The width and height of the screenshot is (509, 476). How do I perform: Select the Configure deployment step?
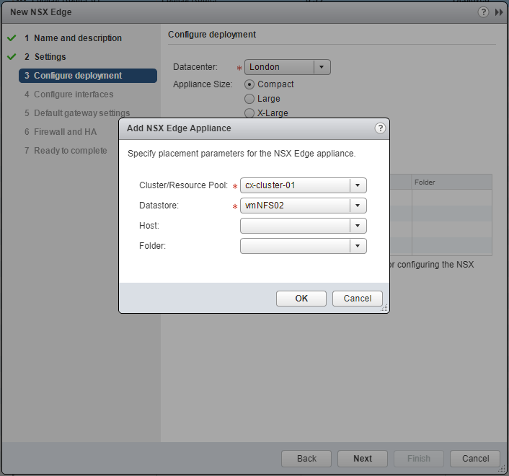[x=78, y=76]
